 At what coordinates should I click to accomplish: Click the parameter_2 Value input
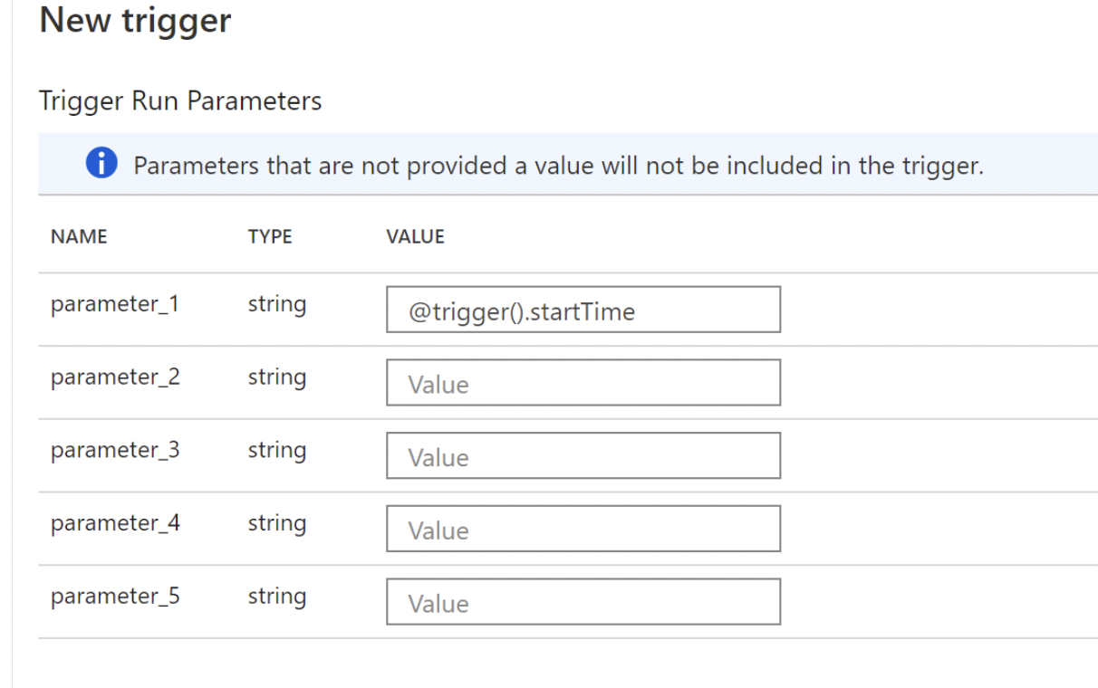[x=583, y=383]
